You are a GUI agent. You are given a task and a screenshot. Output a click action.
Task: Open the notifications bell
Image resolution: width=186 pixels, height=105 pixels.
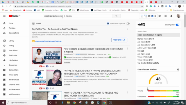[x=171, y=16]
